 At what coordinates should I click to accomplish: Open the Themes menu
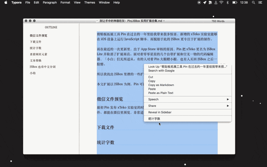click(x=90, y=3)
